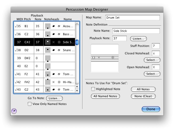Screen dimensions: 174x130
Task: Click the square handle on the staff preview
Action: tap(94, 58)
